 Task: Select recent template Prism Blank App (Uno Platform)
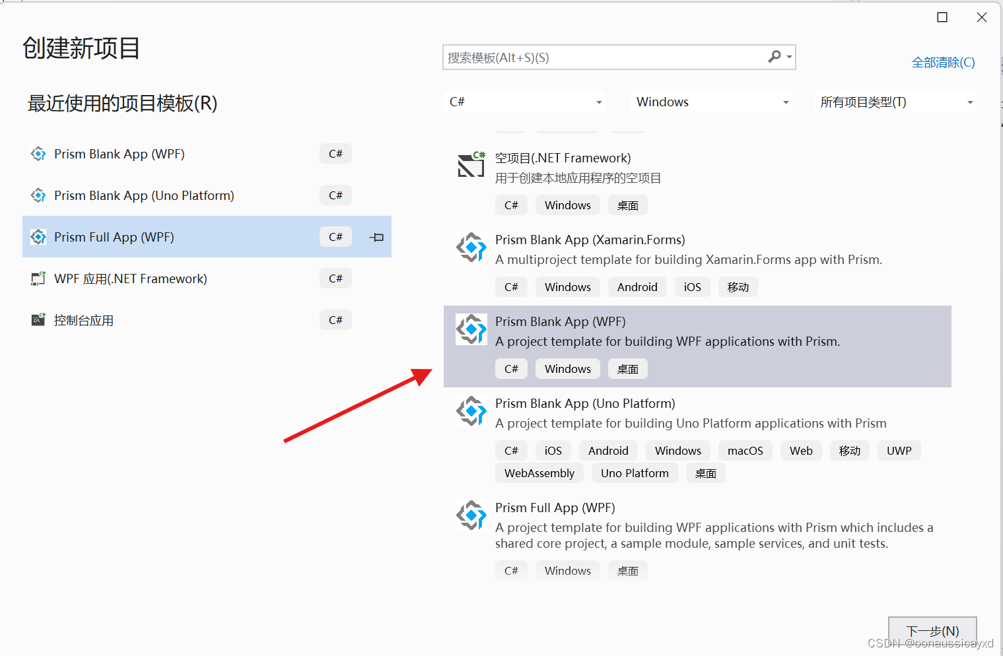[x=207, y=195]
